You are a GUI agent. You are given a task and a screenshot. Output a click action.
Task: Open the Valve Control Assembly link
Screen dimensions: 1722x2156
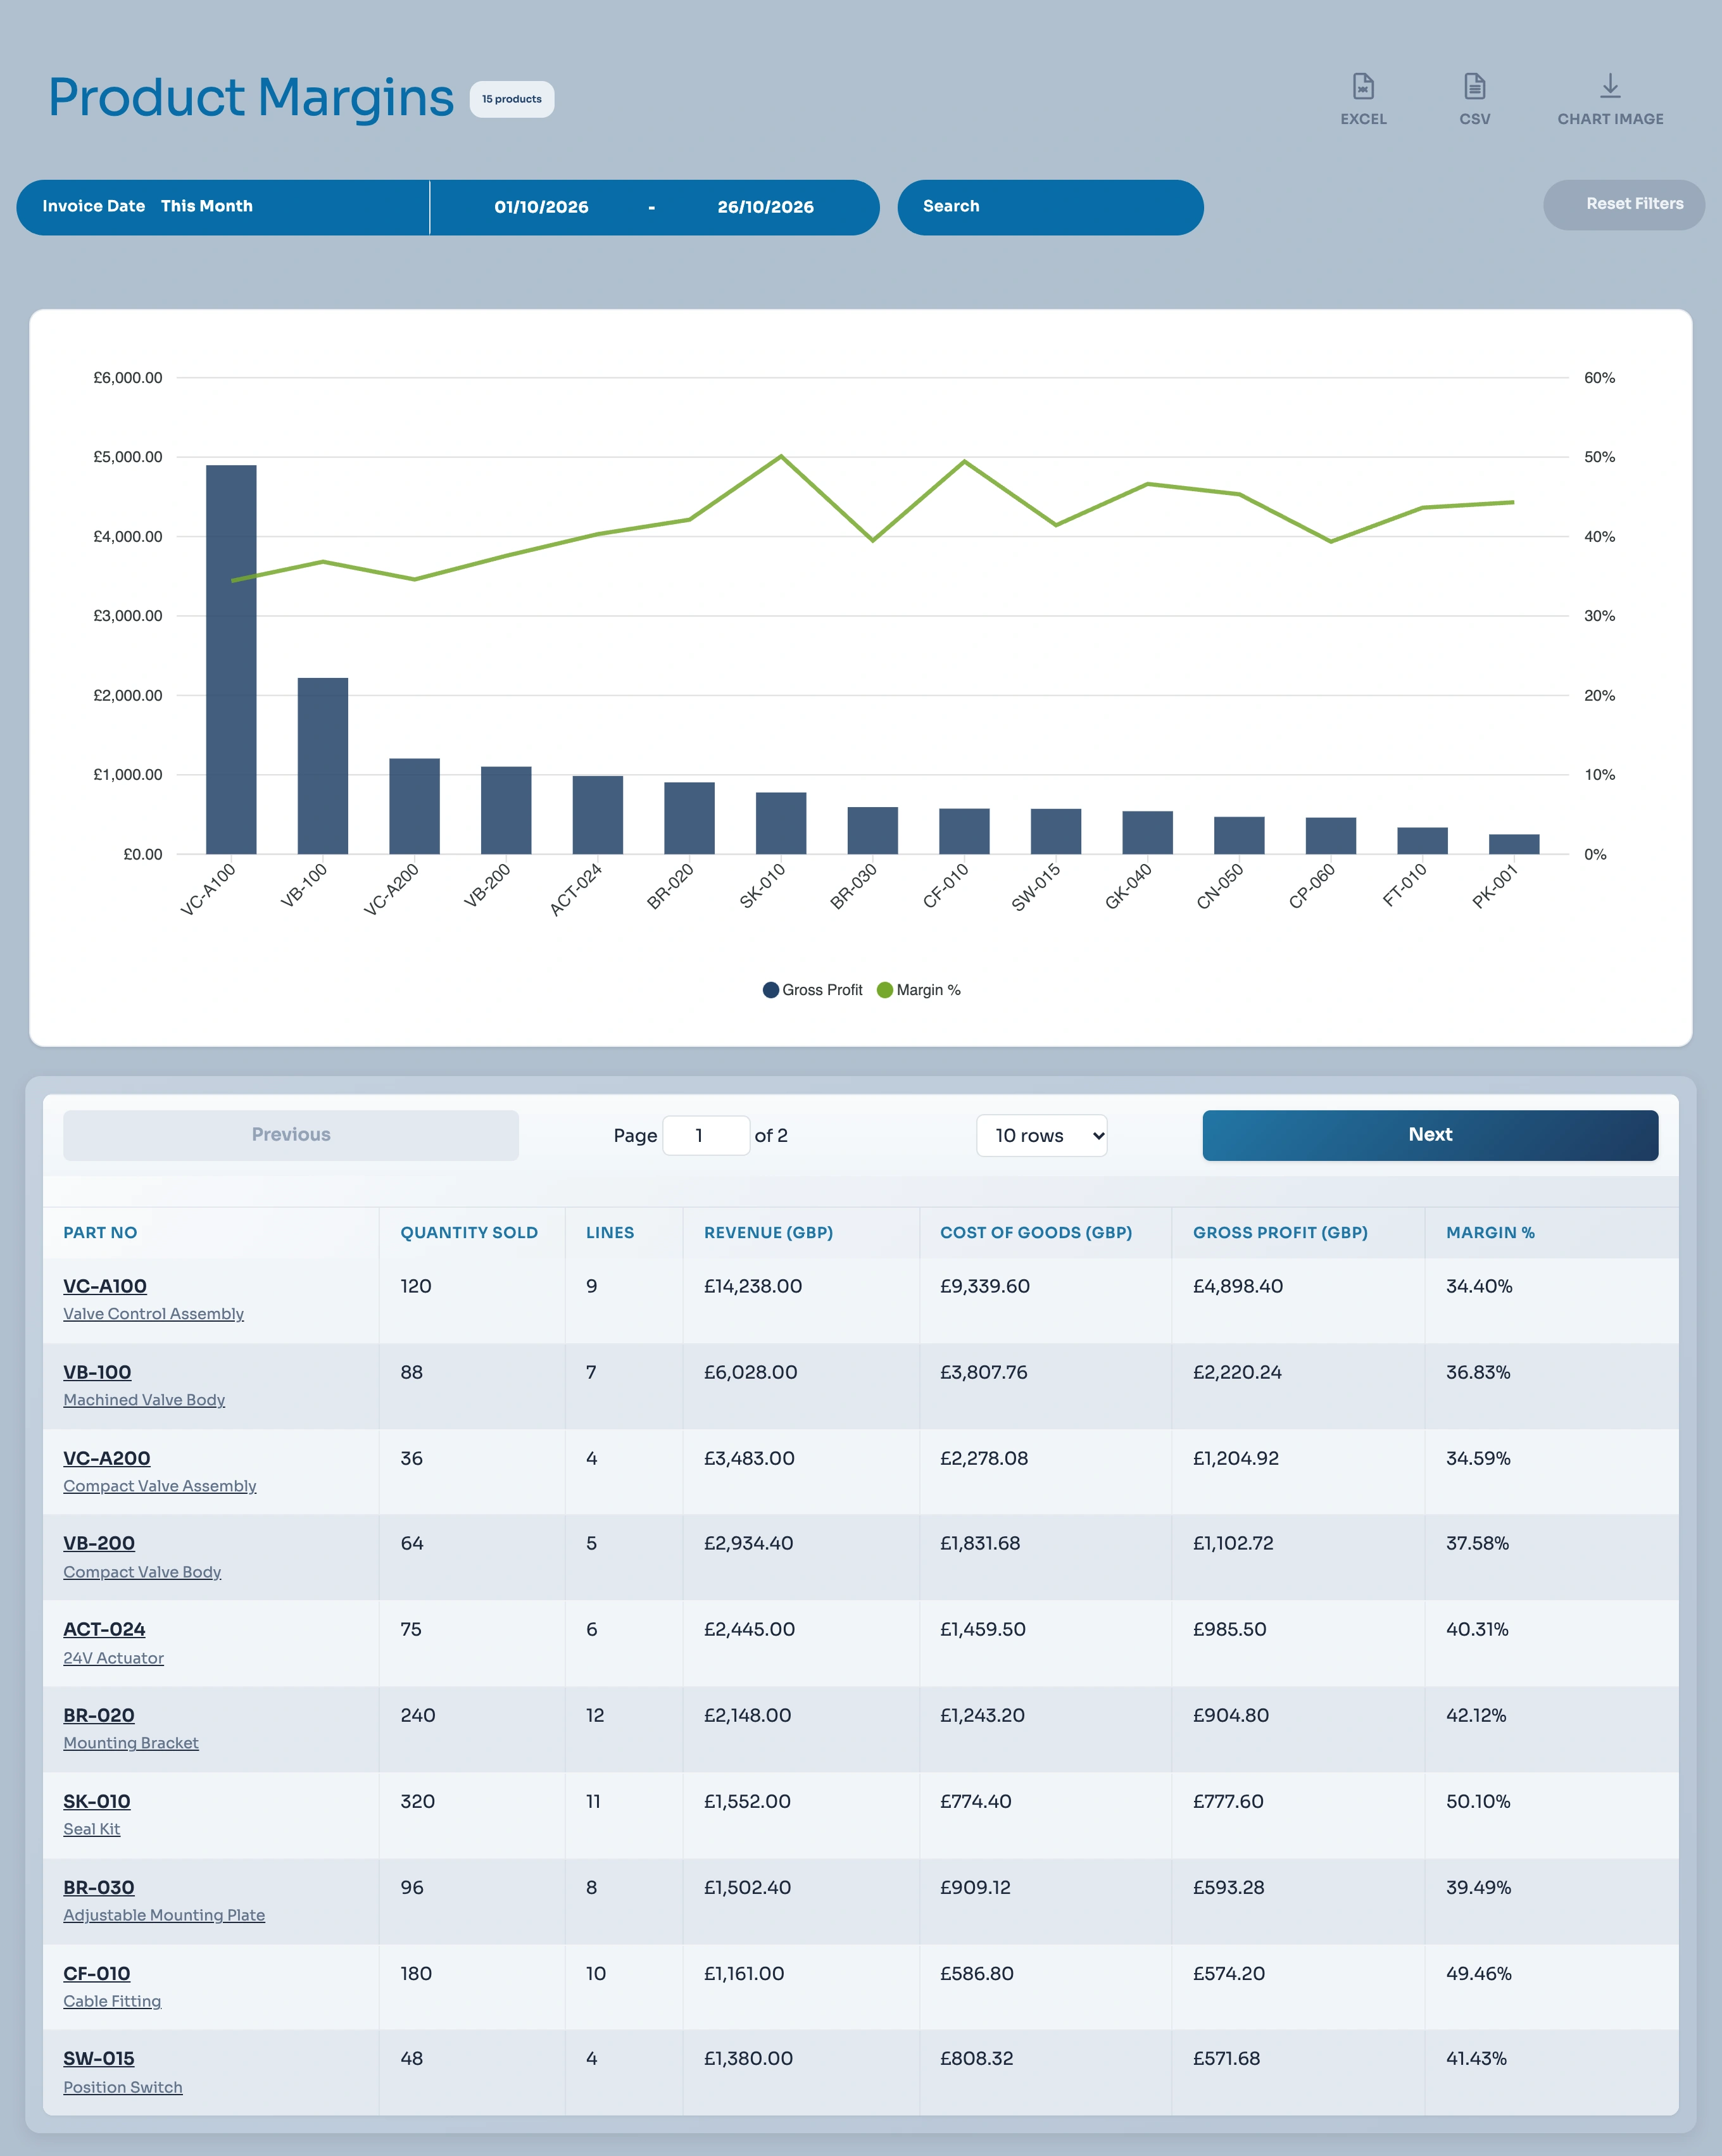(153, 1314)
